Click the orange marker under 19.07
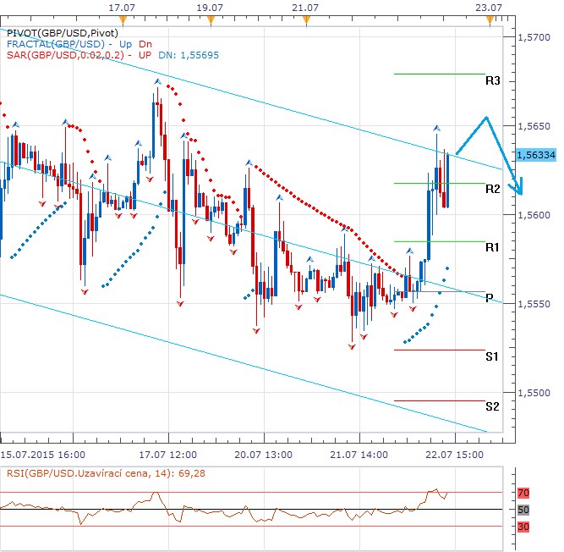Screen dimensions: 564x552 (211, 19)
